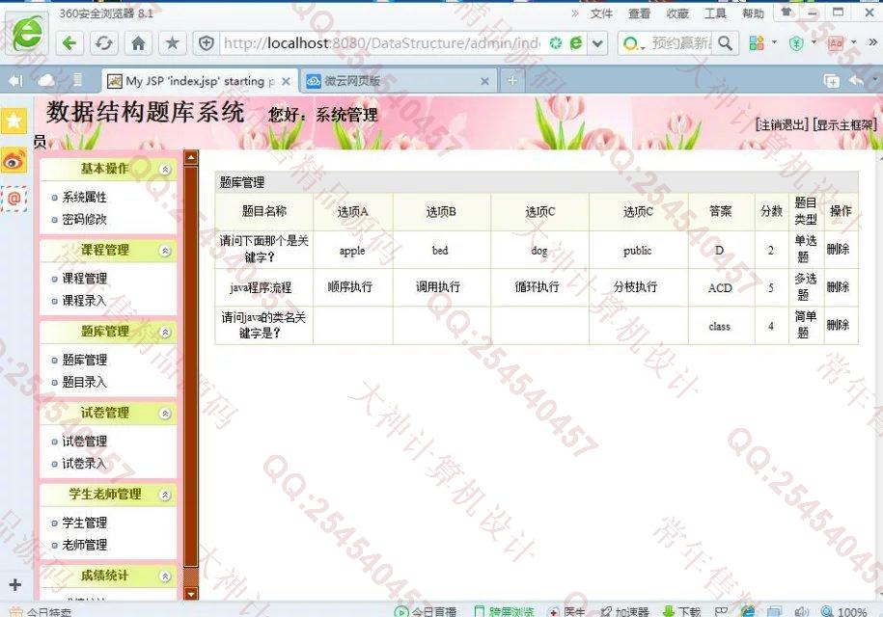Go to browser home page icon
This screenshot has height=617, width=883.
pyautogui.click(x=139, y=43)
